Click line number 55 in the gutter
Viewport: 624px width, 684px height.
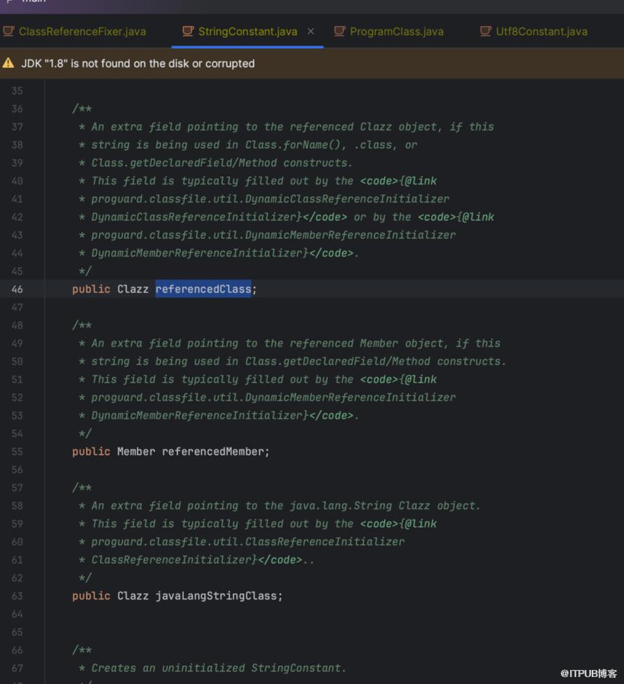point(17,452)
